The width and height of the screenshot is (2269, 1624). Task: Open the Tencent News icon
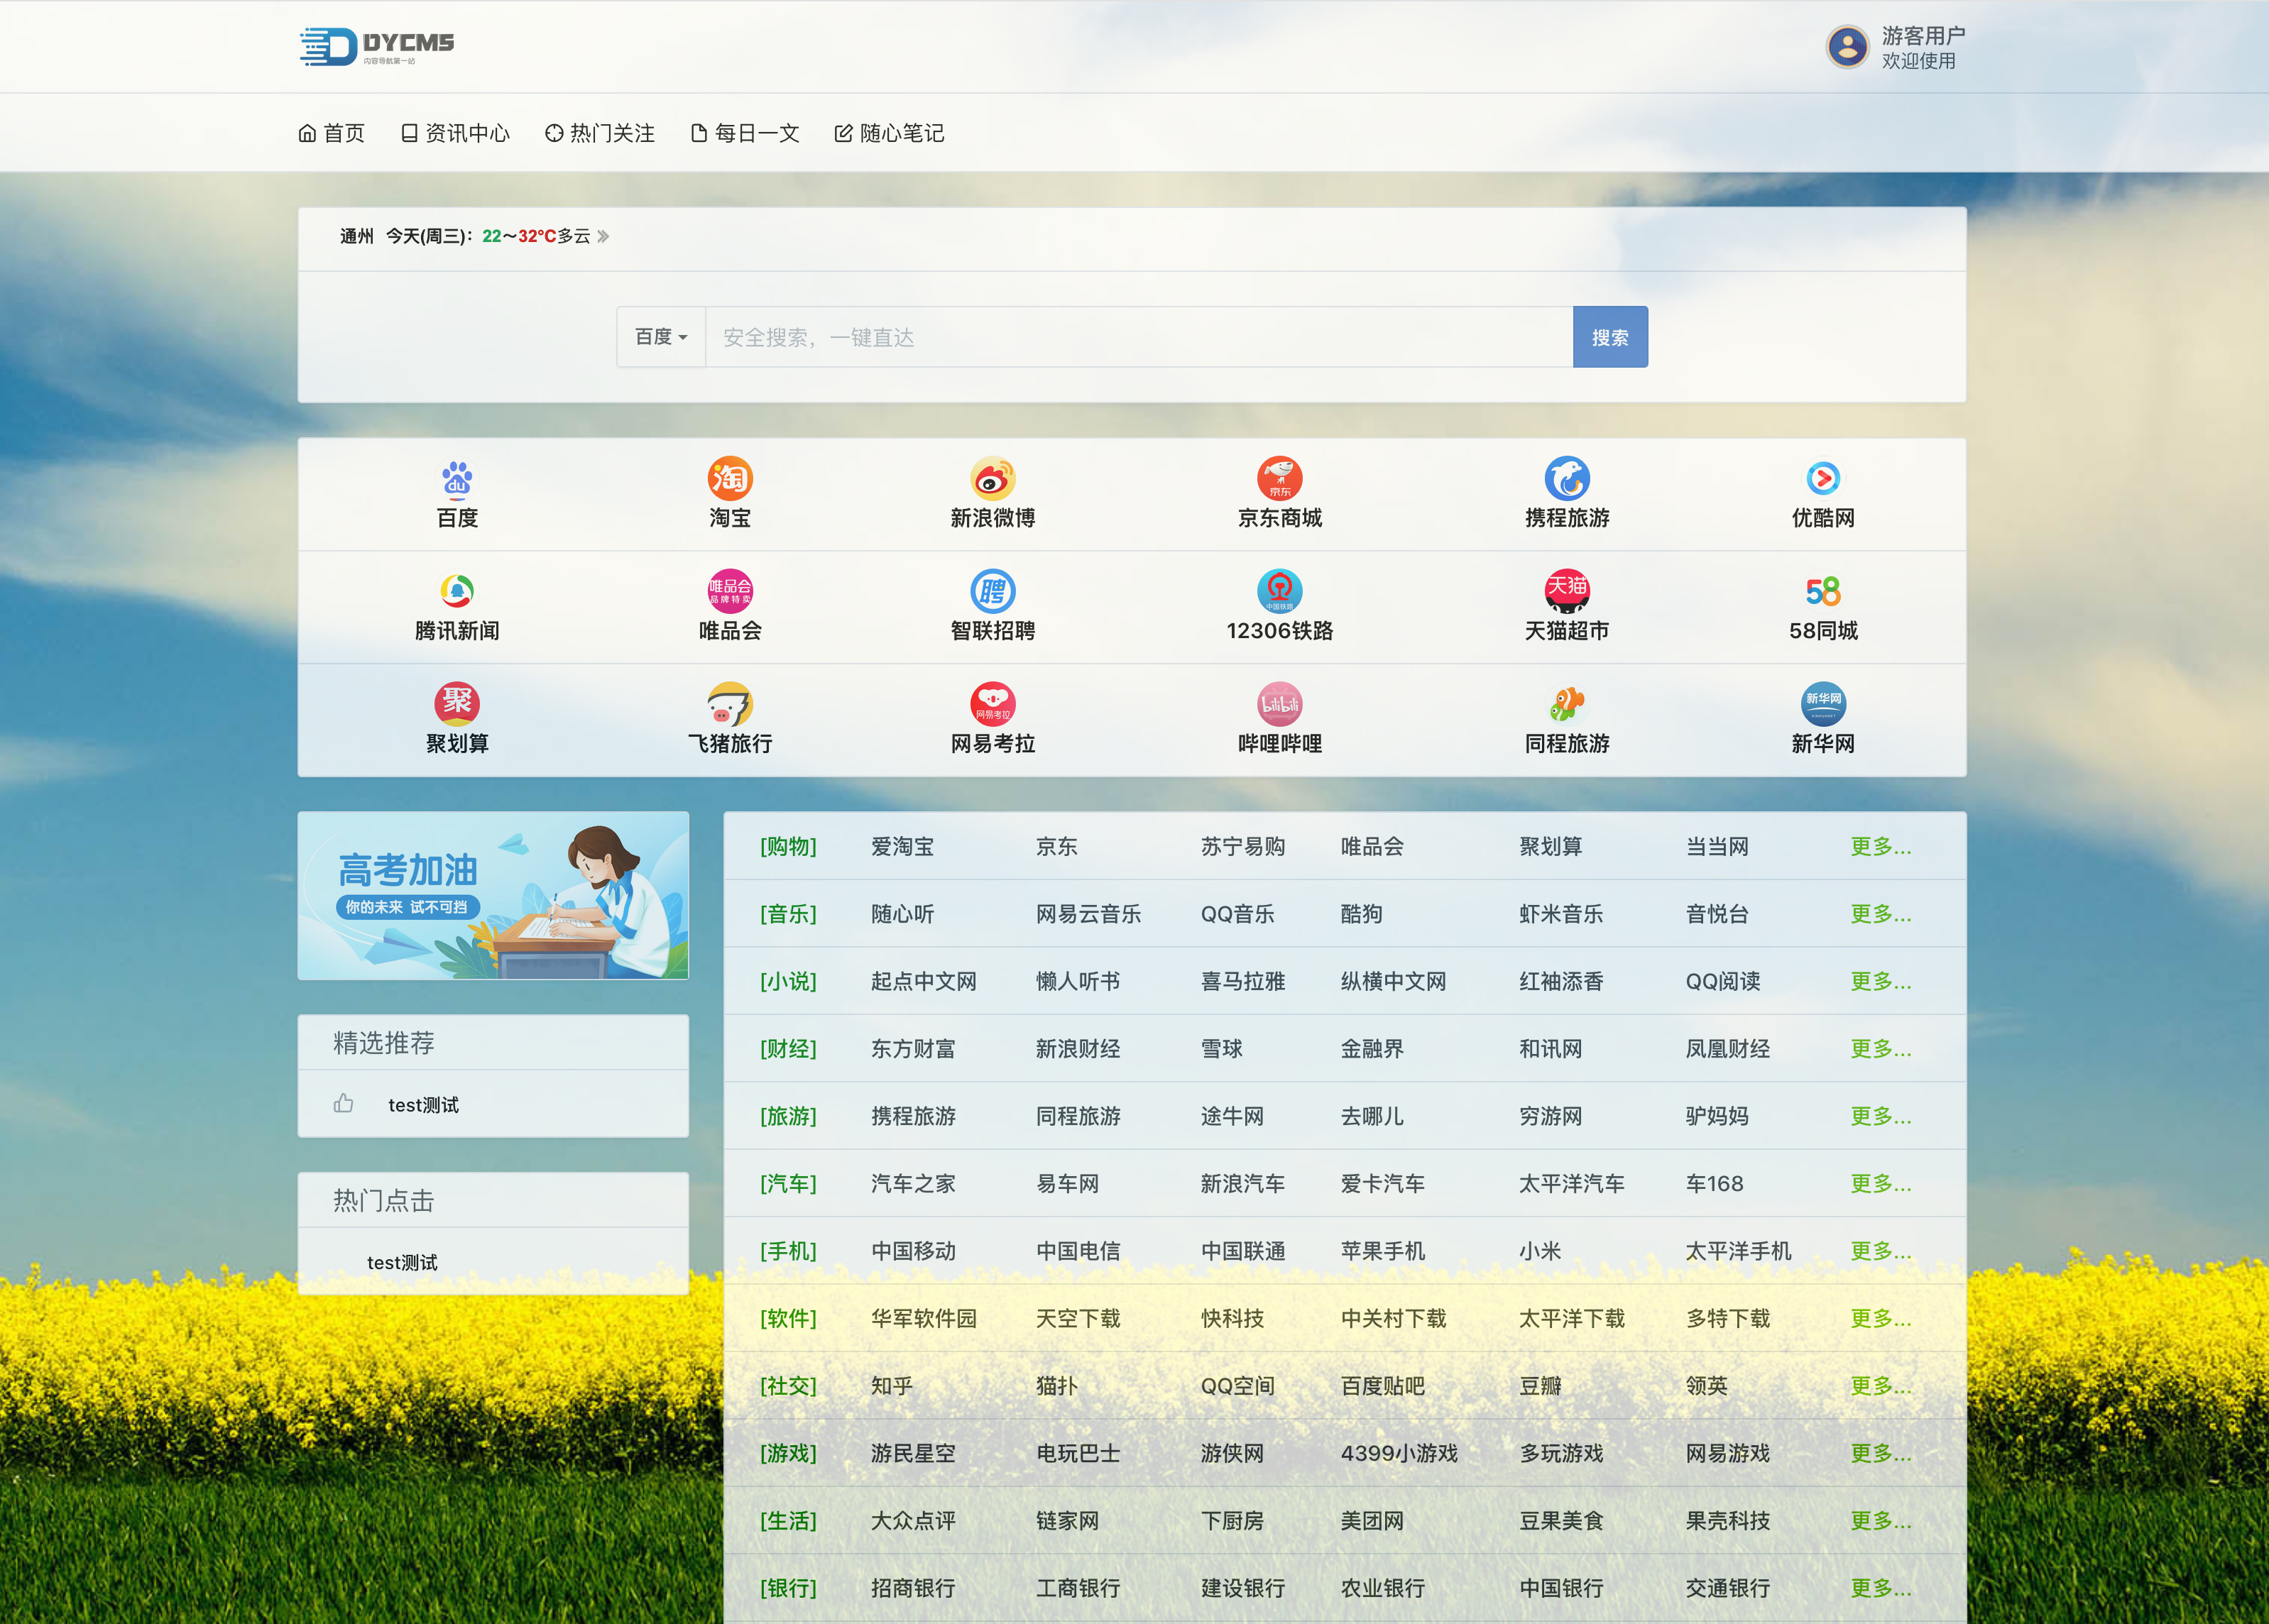point(457,592)
